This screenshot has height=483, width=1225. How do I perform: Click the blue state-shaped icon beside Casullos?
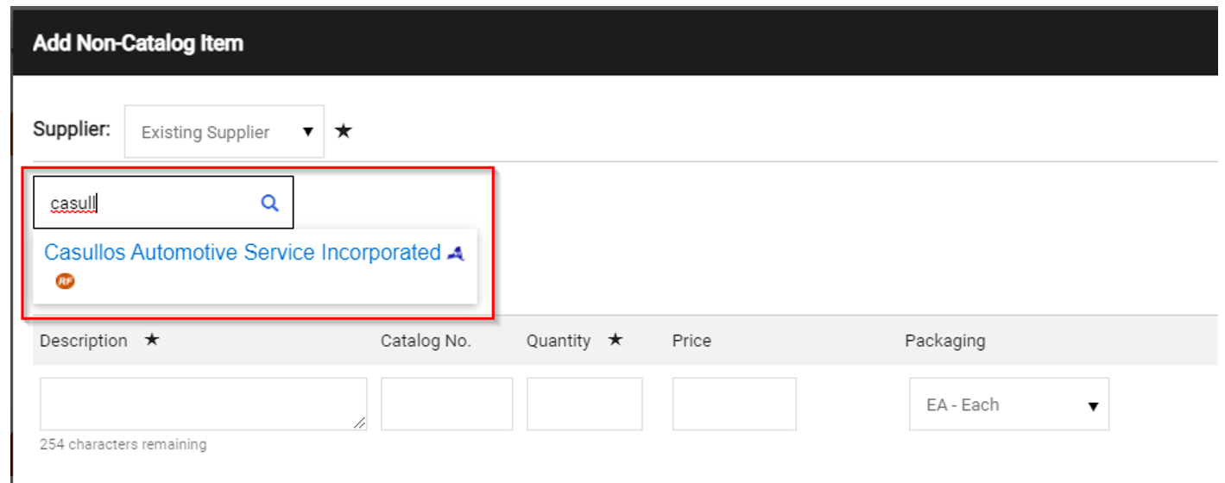[456, 254]
